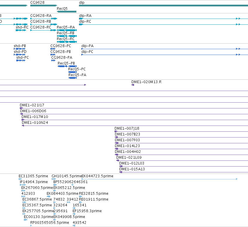The height and width of the screenshot is (227, 248).
Task: Open the DME1-007J18 clone label
Action: click(x=127, y=128)
